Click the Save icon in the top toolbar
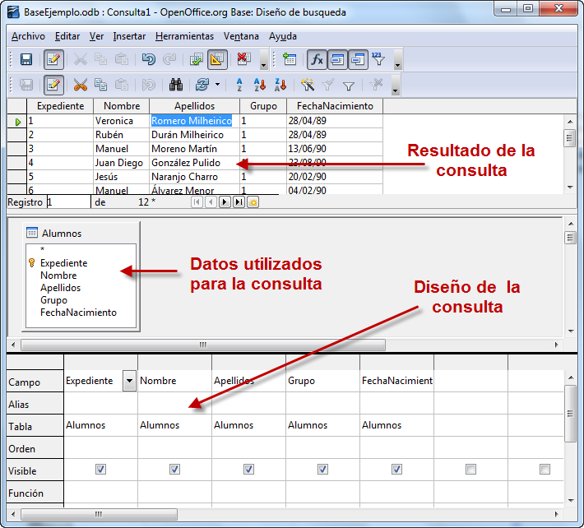This screenshot has width=584, height=528. [x=26, y=59]
